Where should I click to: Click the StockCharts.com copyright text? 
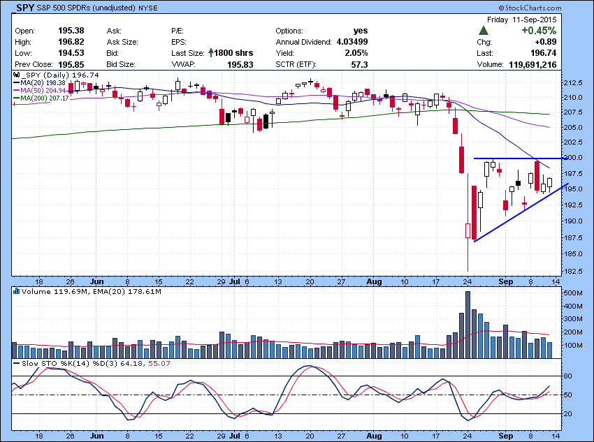click(x=529, y=8)
